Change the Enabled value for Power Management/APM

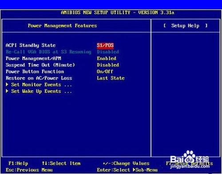pos(107,58)
